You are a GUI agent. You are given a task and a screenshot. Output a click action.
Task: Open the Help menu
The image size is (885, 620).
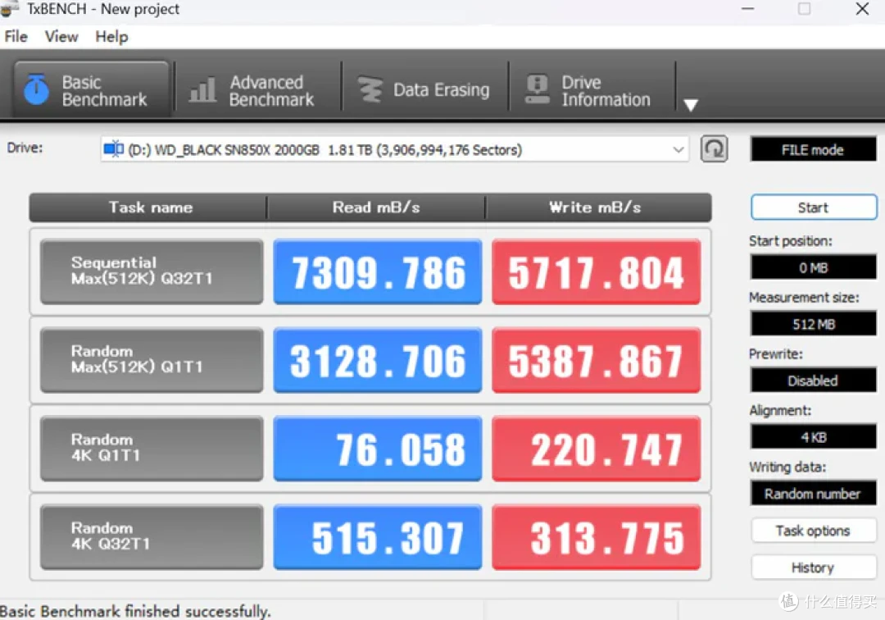click(111, 37)
